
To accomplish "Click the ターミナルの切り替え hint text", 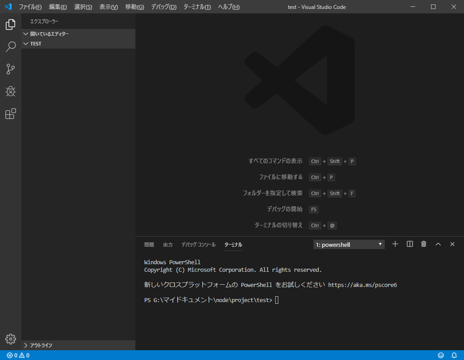I will 278,225.
